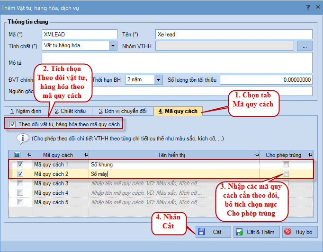This screenshot has width=323, height=252.
Task: Check the box for Mã quy cách 3
Action: pyautogui.click(x=20, y=183)
